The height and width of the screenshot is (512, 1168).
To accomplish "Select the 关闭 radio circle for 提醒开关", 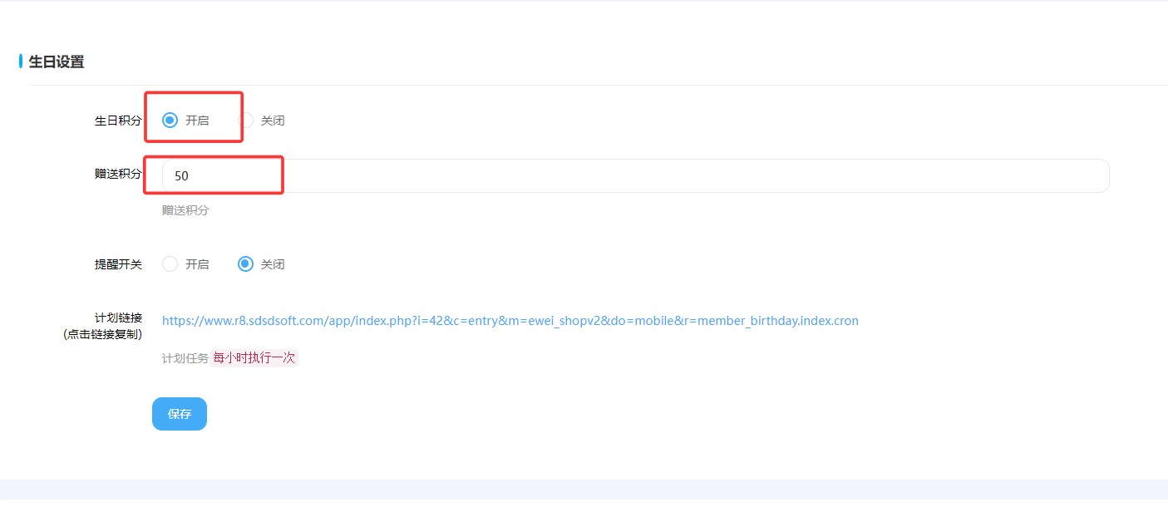I will pos(245,264).
